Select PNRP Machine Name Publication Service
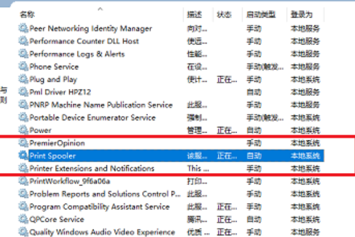The image size is (355, 237). click(x=101, y=105)
